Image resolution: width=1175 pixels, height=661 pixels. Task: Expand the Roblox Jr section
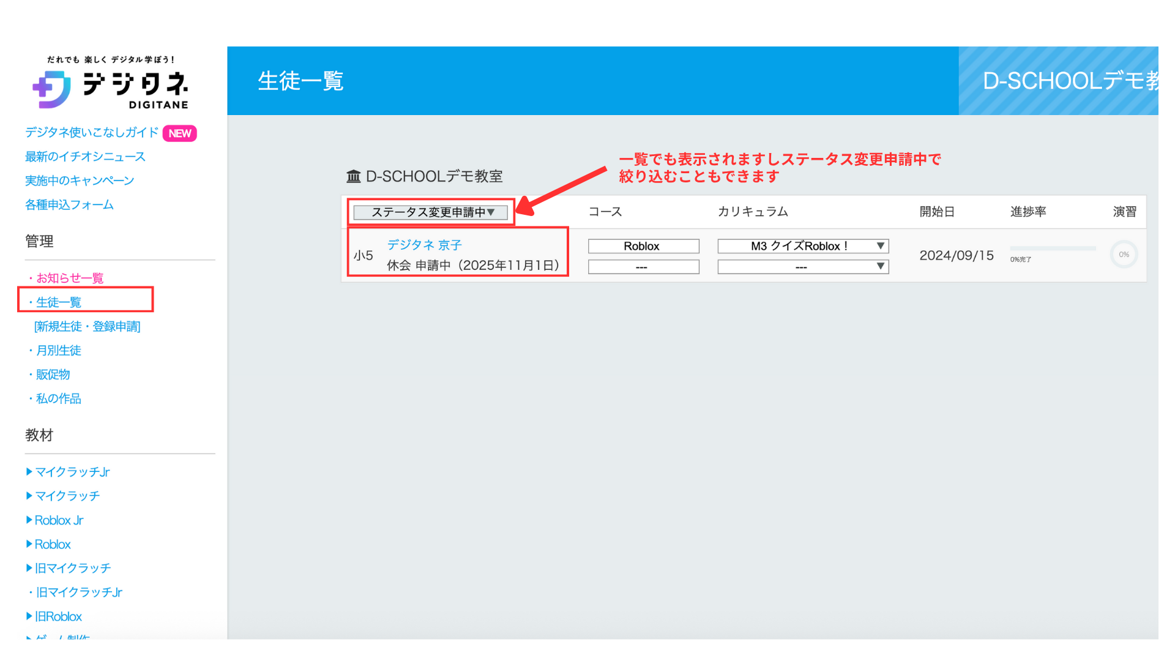click(x=59, y=520)
